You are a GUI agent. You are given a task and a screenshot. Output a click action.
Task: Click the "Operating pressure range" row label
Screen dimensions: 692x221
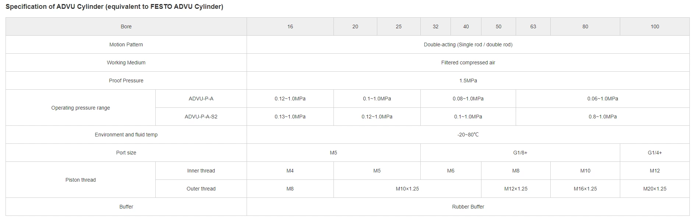click(x=81, y=108)
